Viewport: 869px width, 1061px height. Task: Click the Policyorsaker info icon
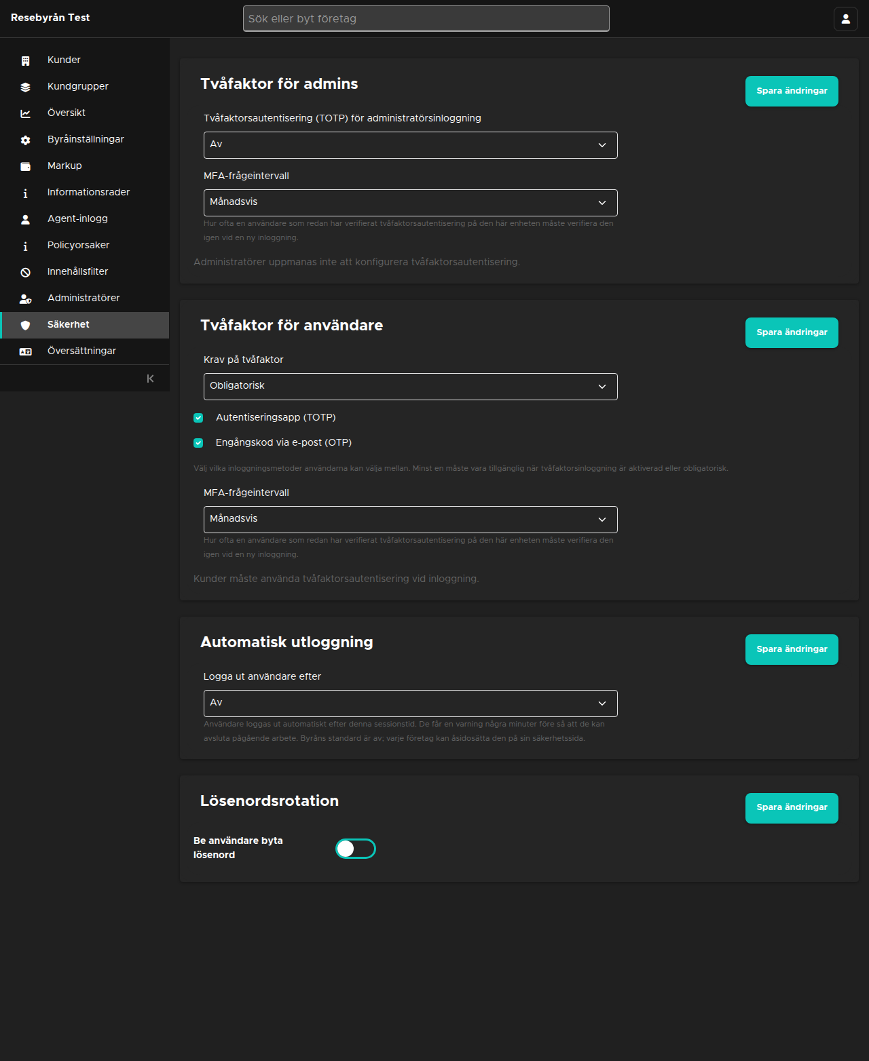(x=25, y=246)
